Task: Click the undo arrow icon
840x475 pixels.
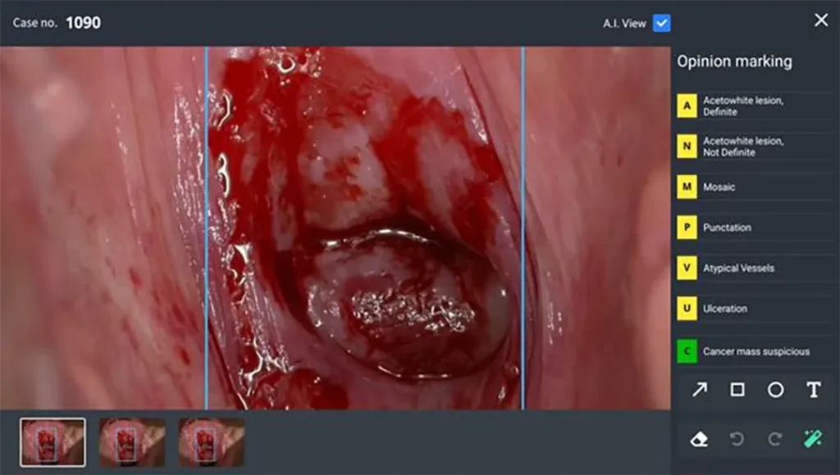Action: pyautogui.click(x=737, y=439)
